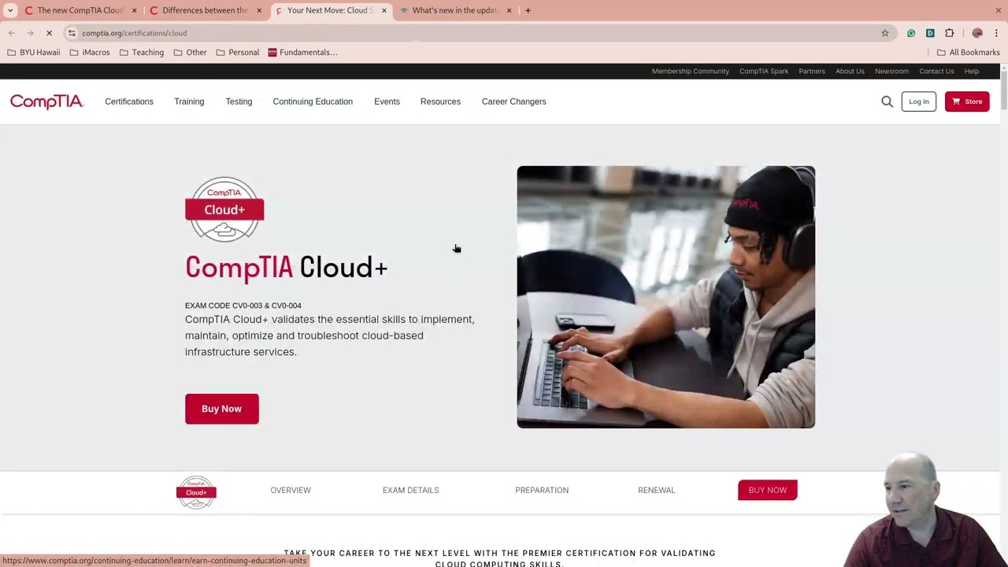Open a new browser tab

[x=528, y=10]
